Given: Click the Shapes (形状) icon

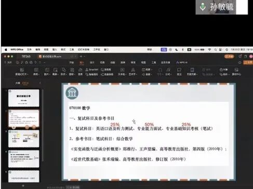Looking at the screenshot, I should [x=63, y=70].
